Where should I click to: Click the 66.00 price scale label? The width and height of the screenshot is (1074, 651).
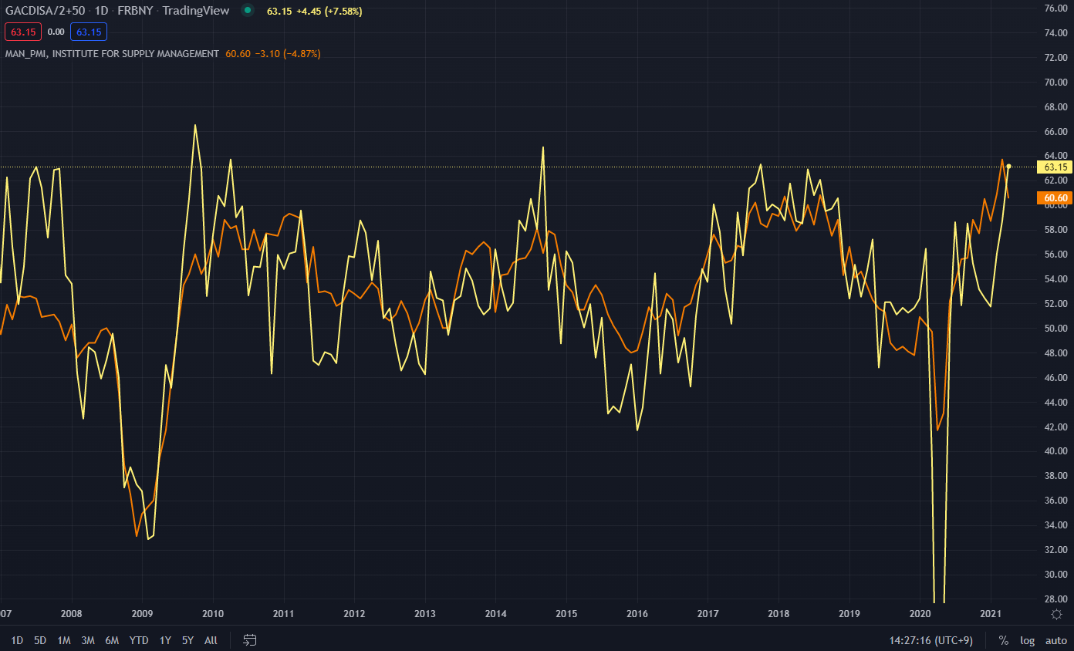(x=1055, y=132)
